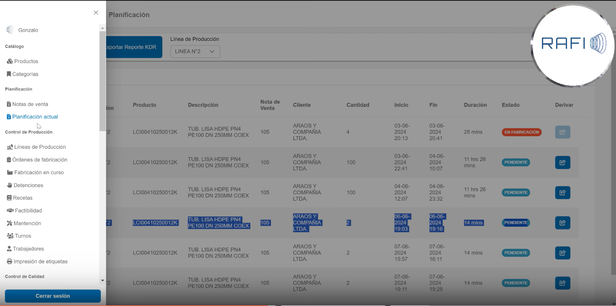Click Derivar icon for row starting 07-06-2024 19:11
The width and height of the screenshot is (616, 306).
563,283
